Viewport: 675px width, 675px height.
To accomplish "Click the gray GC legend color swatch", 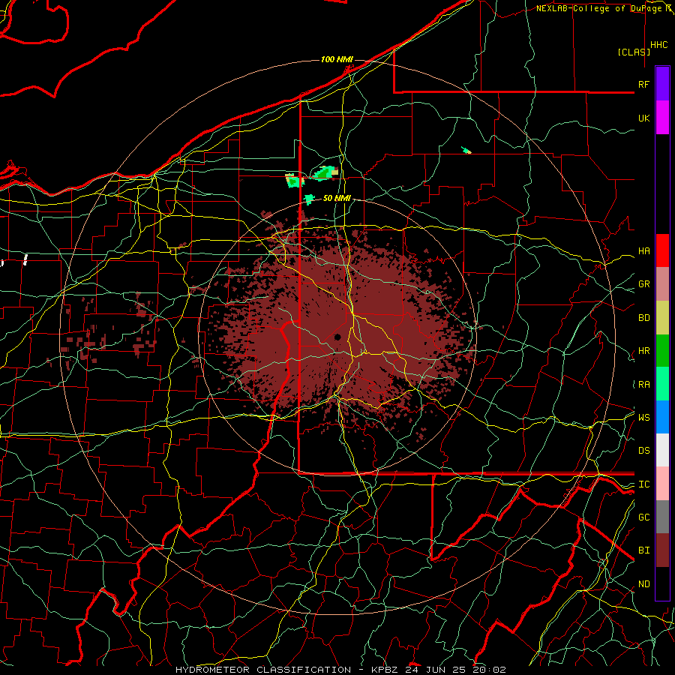I will pyautogui.click(x=662, y=517).
